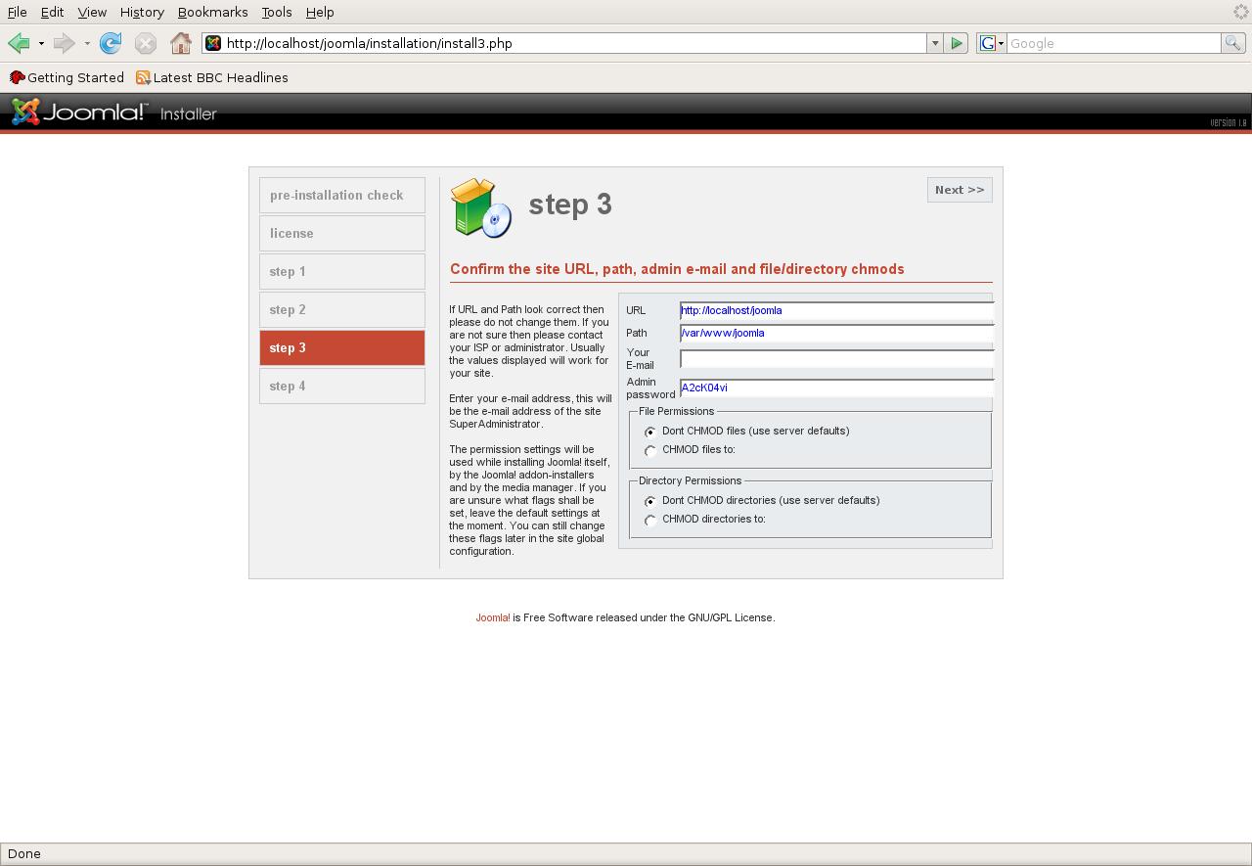Focus the URL input field
The height and width of the screenshot is (866, 1252).
pyautogui.click(x=836, y=310)
